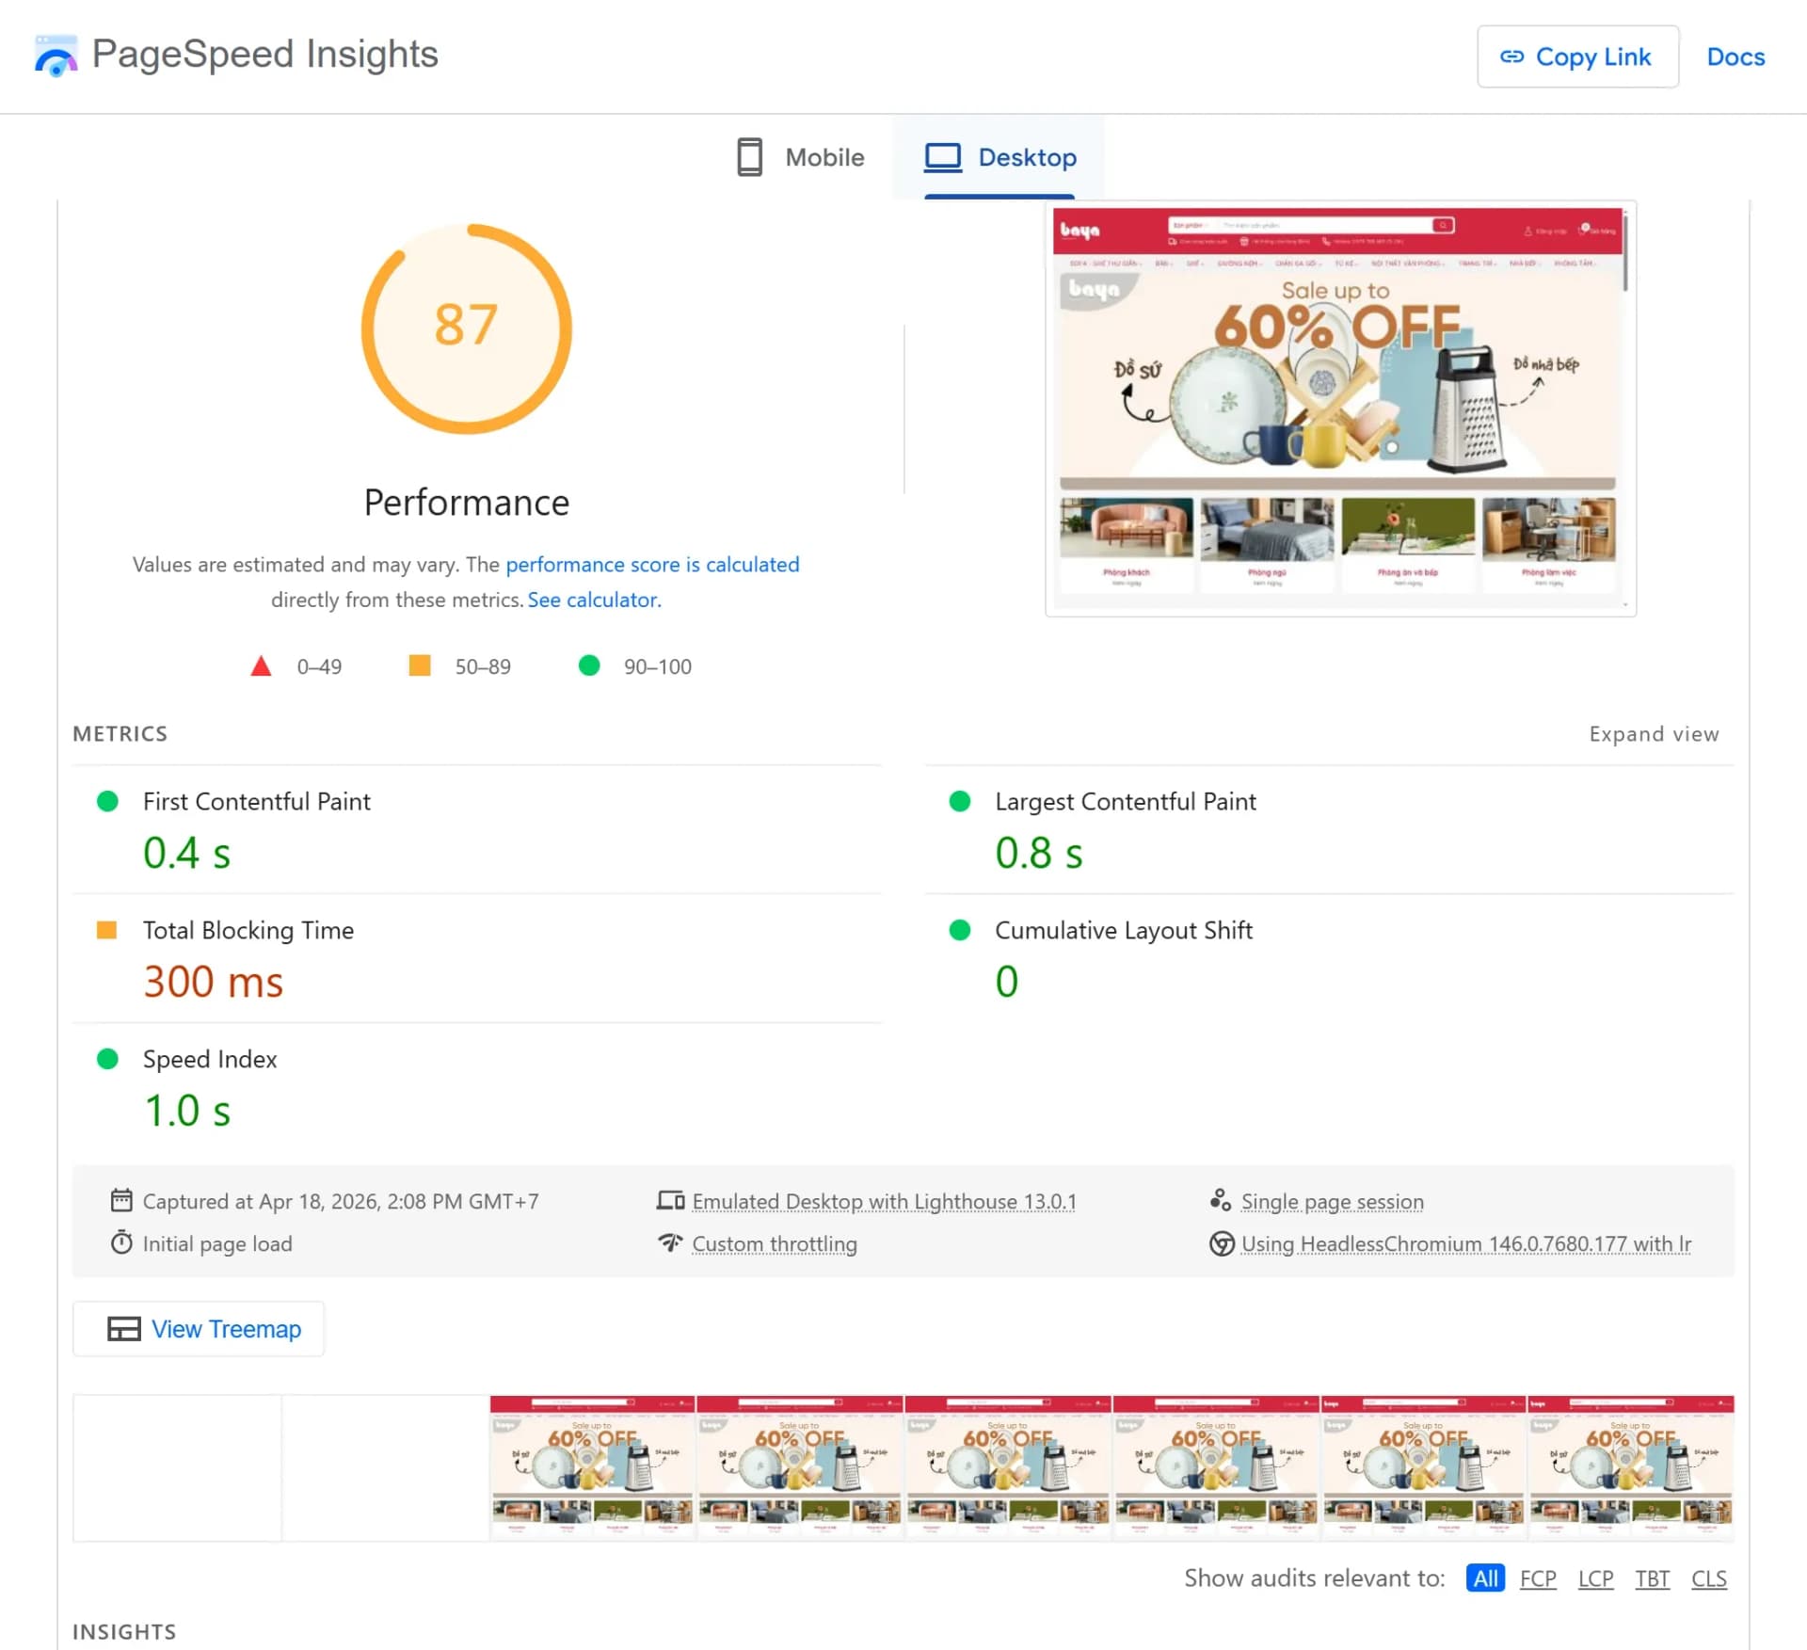Expand Custom throttling details

pyautogui.click(x=774, y=1243)
